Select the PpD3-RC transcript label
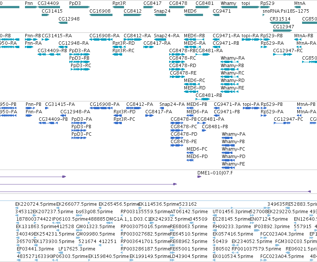317x262 pixels. tap(81, 66)
